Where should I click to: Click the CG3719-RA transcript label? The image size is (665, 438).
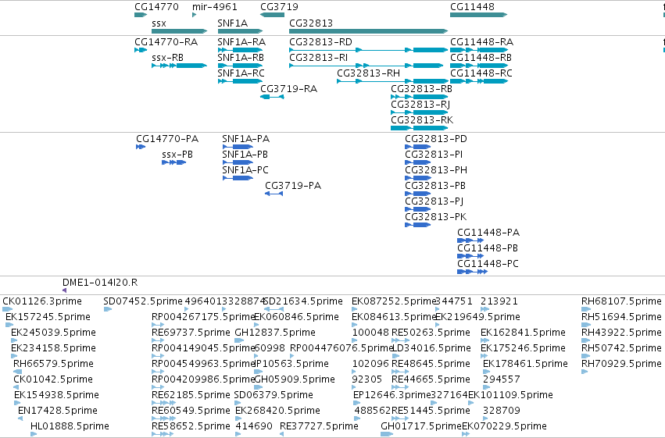[x=289, y=89]
